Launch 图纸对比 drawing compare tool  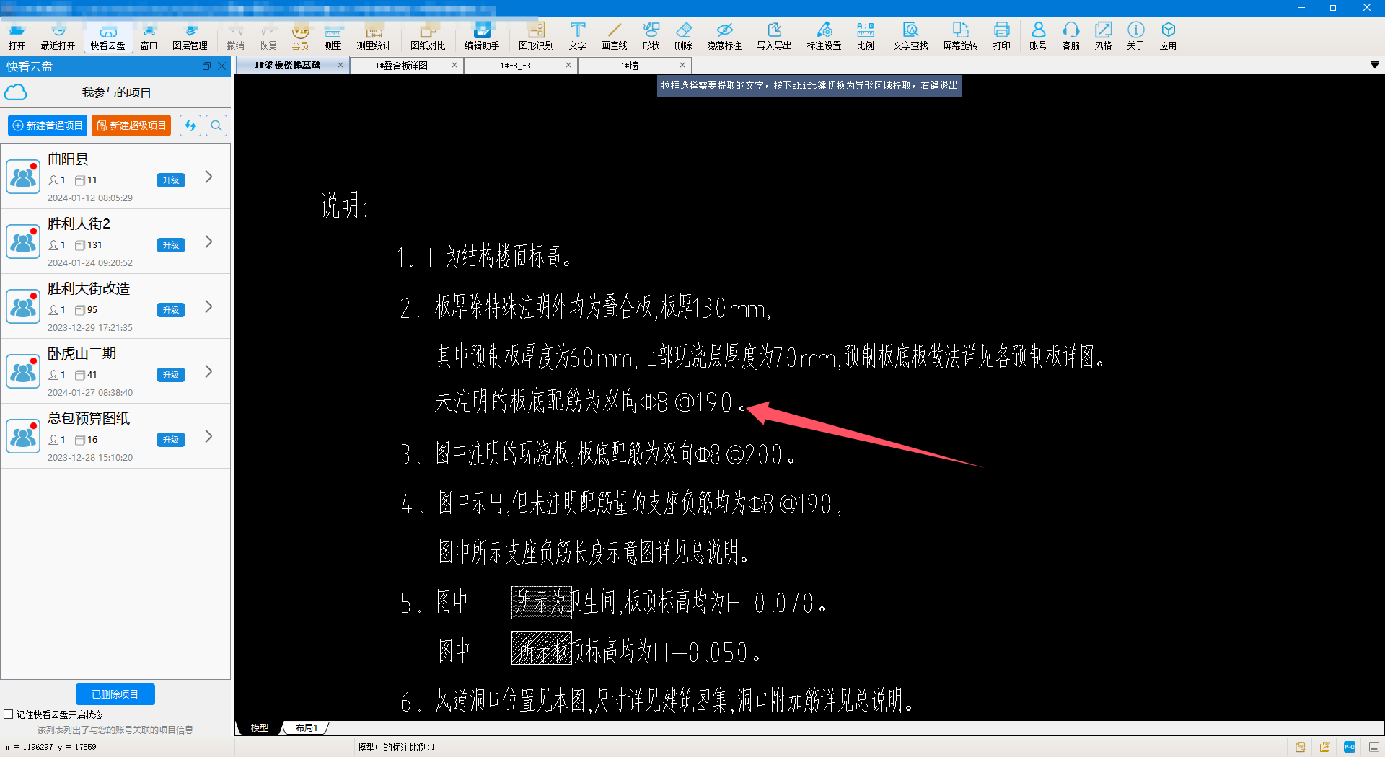click(x=428, y=36)
